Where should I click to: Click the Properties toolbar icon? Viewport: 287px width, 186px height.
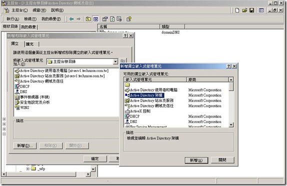click(105, 19)
